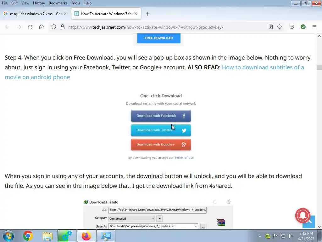Open the View menu
The height and width of the screenshot is (242, 322).
pyautogui.click(x=25, y=3)
